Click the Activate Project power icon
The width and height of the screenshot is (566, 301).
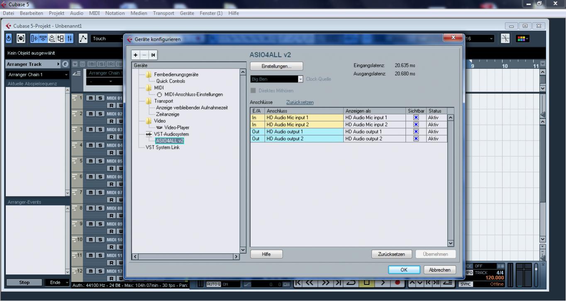[x=9, y=39]
